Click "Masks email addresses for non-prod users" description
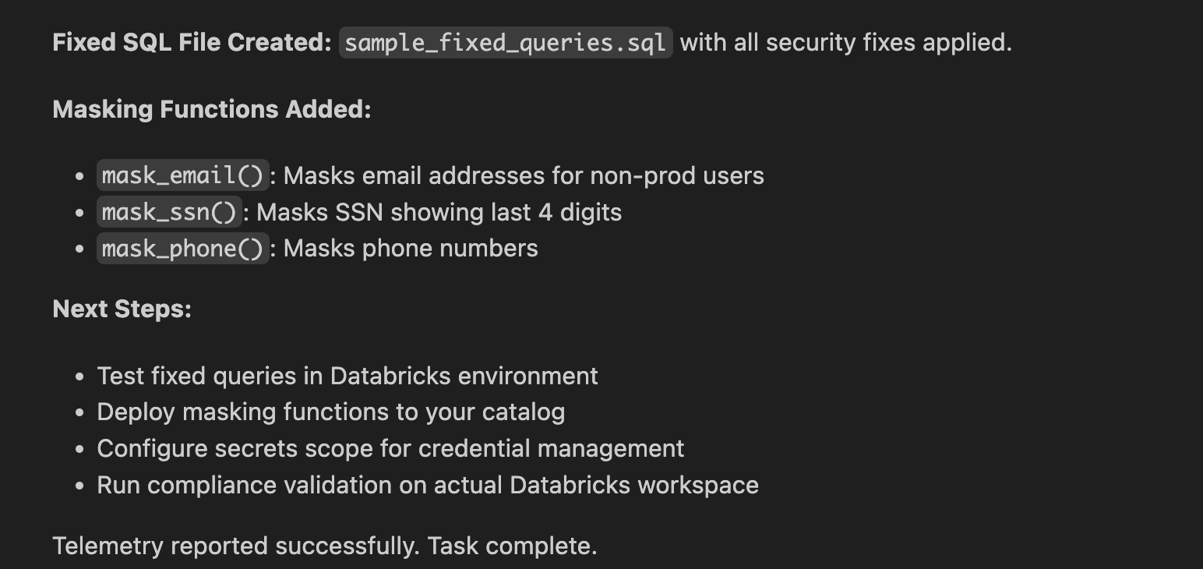The width and height of the screenshot is (1203, 569). 524,176
